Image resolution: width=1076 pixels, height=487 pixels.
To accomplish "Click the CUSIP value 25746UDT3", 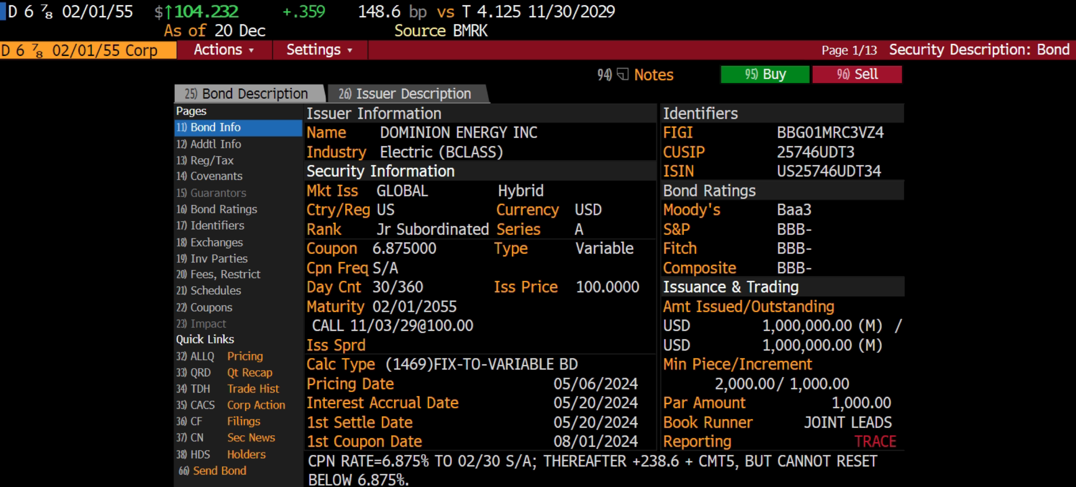I will [815, 152].
